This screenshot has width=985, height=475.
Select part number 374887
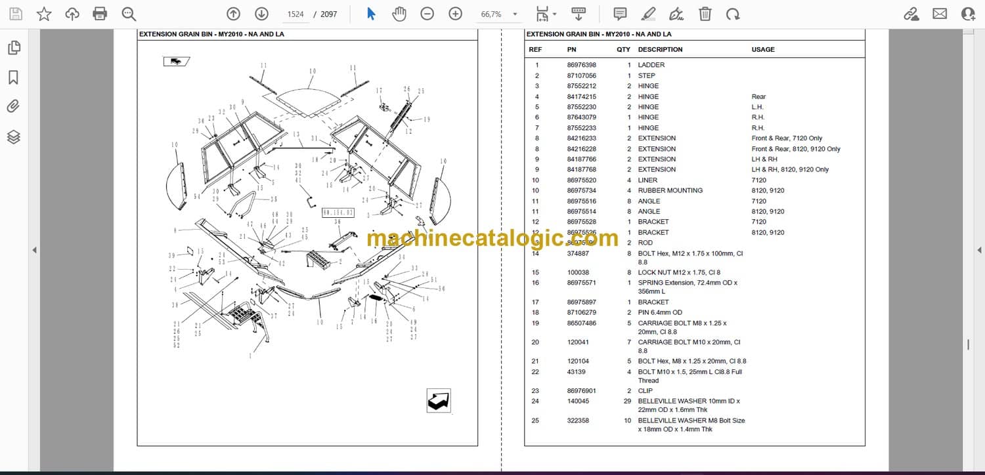(x=578, y=253)
